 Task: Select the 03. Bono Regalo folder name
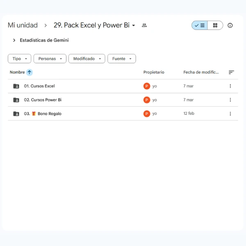click(x=43, y=114)
